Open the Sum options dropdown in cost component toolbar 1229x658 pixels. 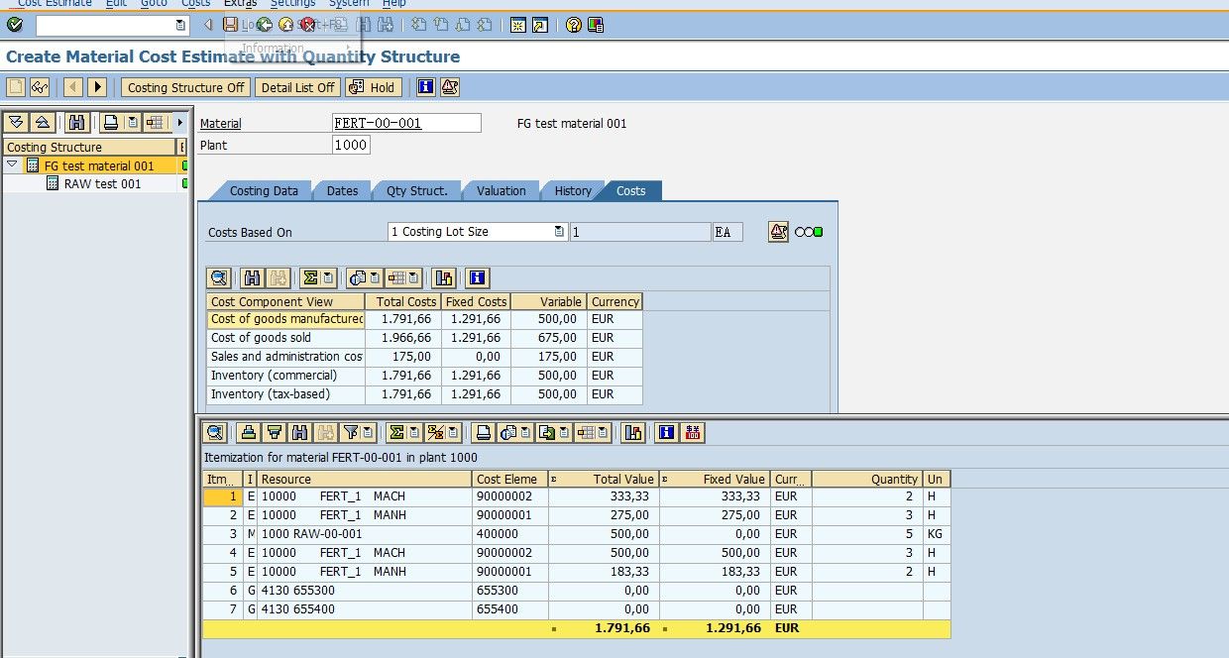(328, 278)
